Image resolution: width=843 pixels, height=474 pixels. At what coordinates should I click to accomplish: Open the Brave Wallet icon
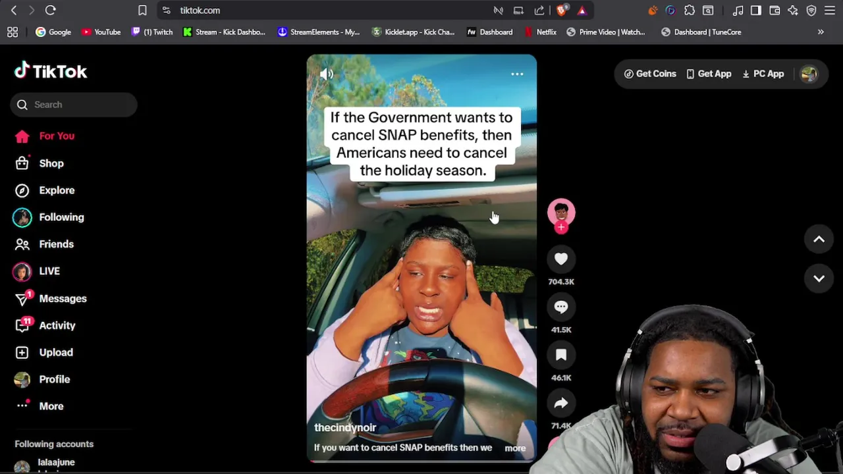[775, 11]
